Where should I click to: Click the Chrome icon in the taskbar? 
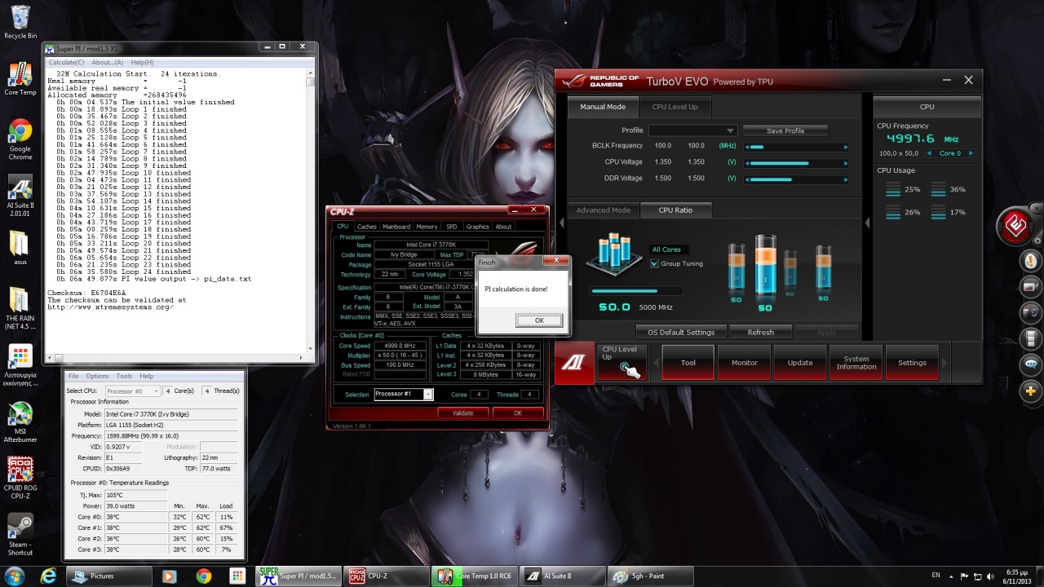click(203, 576)
